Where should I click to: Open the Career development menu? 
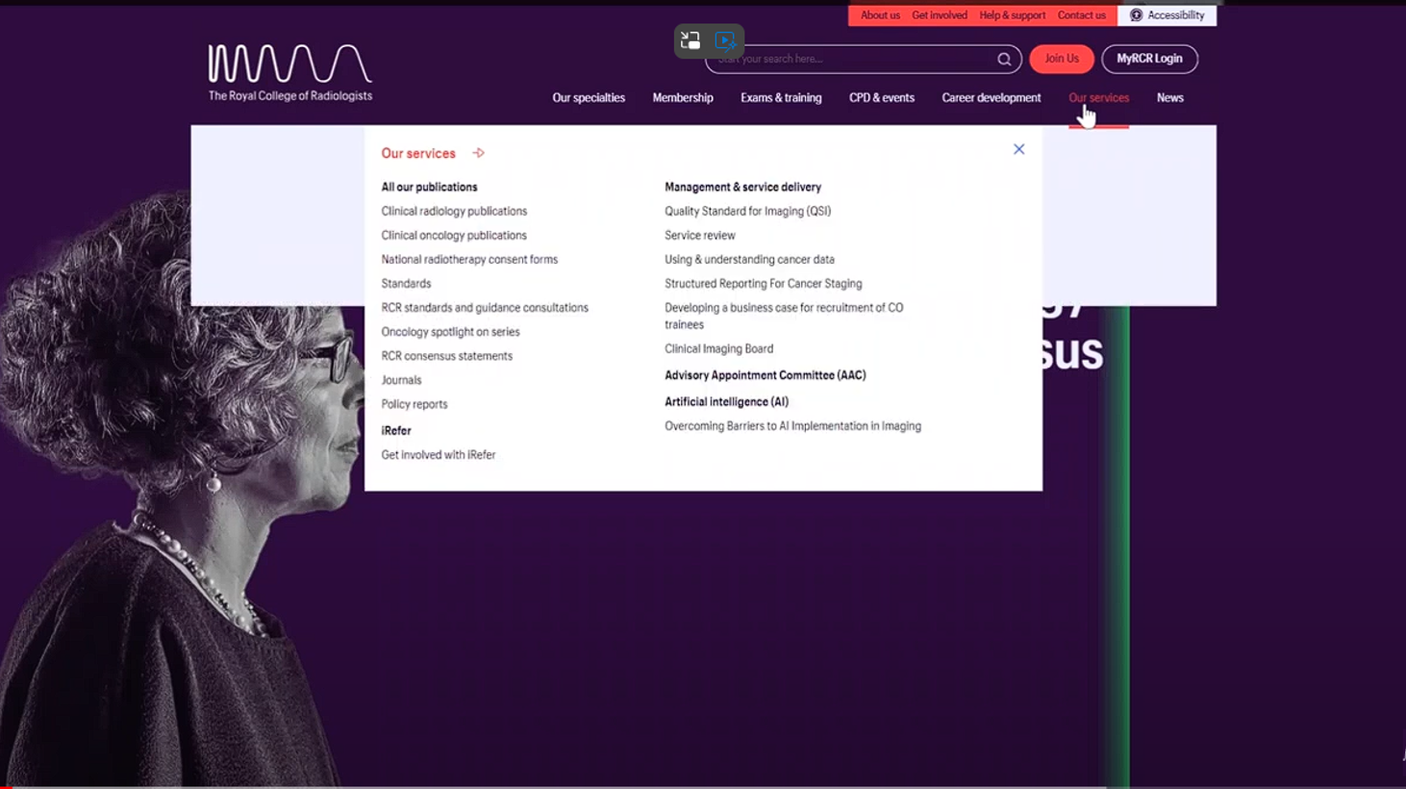(x=992, y=98)
